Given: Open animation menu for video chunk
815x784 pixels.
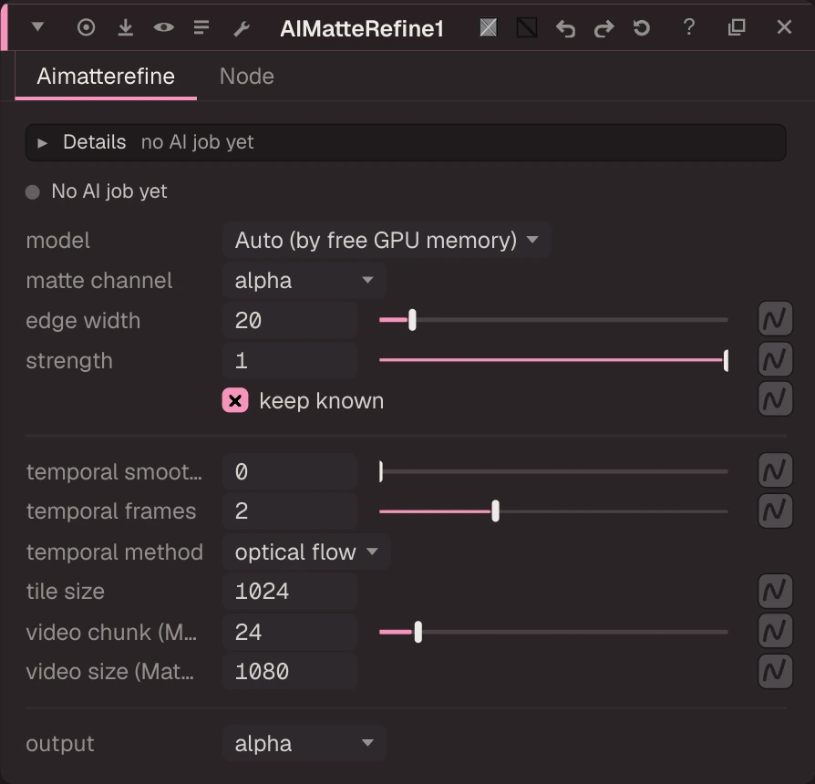Looking at the screenshot, I should 775,631.
